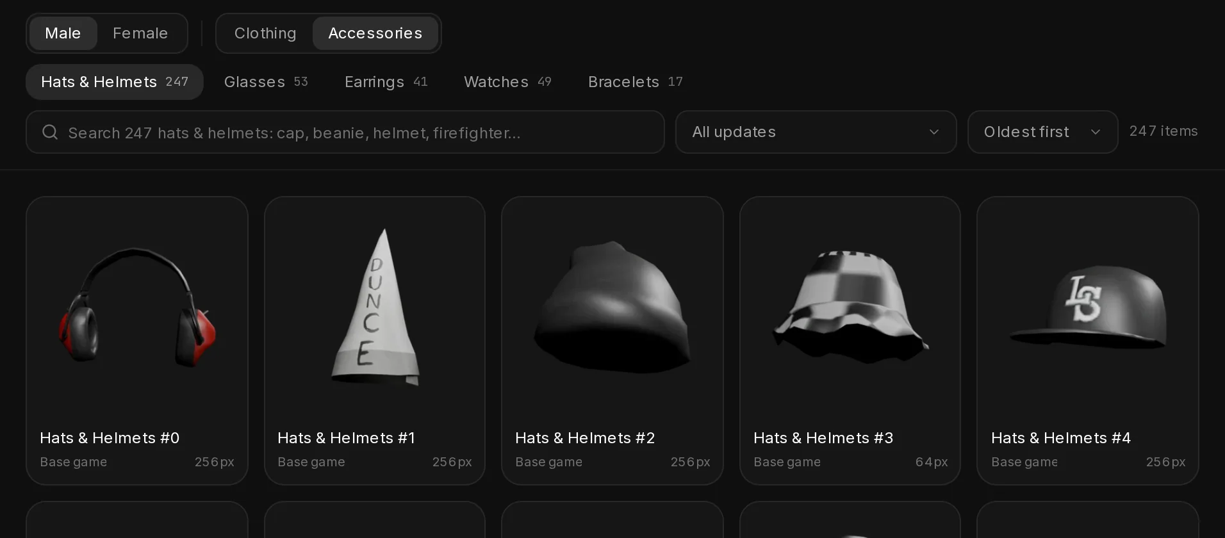Image resolution: width=1225 pixels, height=538 pixels.
Task: Open the Oldest first sort dropdown
Action: point(1042,132)
